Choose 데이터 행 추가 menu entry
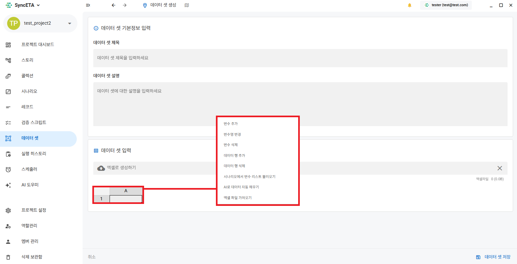 [234, 156]
